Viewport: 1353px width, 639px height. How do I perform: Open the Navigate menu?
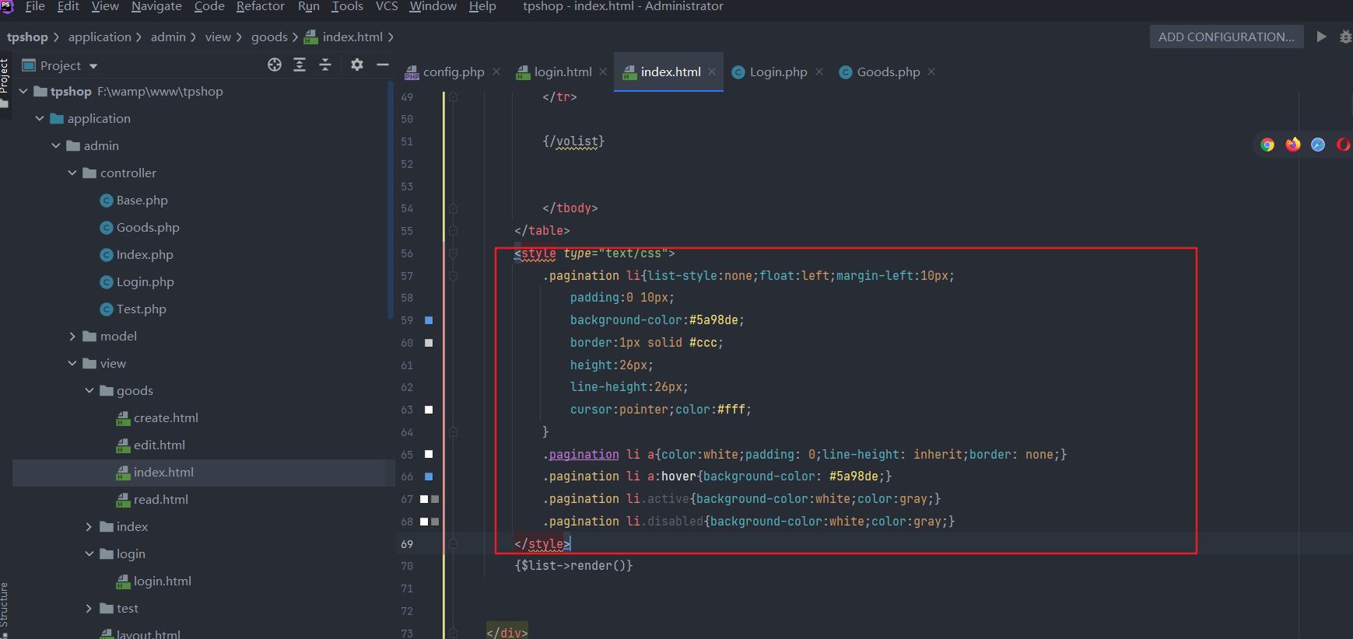click(x=156, y=6)
